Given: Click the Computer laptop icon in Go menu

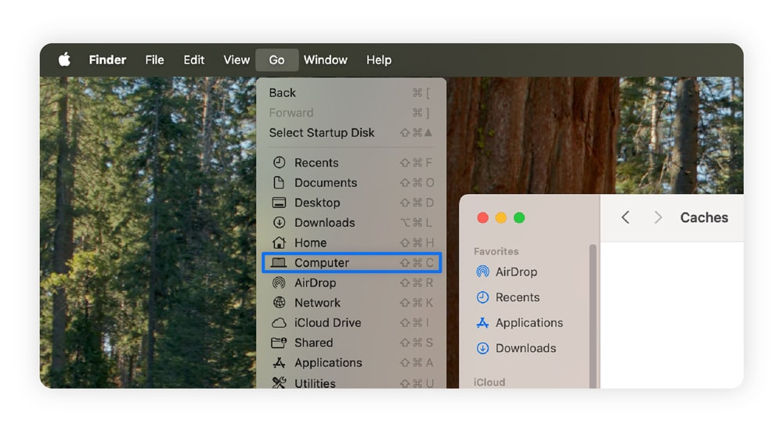Looking at the screenshot, I should (279, 262).
